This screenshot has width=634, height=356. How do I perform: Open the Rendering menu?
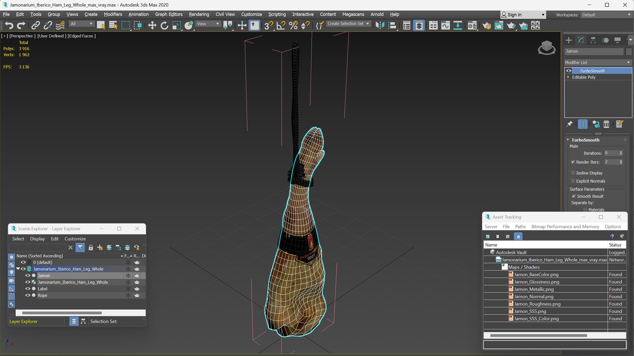pyautogui.click(x=199, y=14)
